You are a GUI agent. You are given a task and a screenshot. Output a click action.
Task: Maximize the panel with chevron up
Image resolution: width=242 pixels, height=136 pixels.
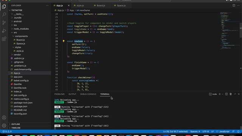[x=235, y=94]
